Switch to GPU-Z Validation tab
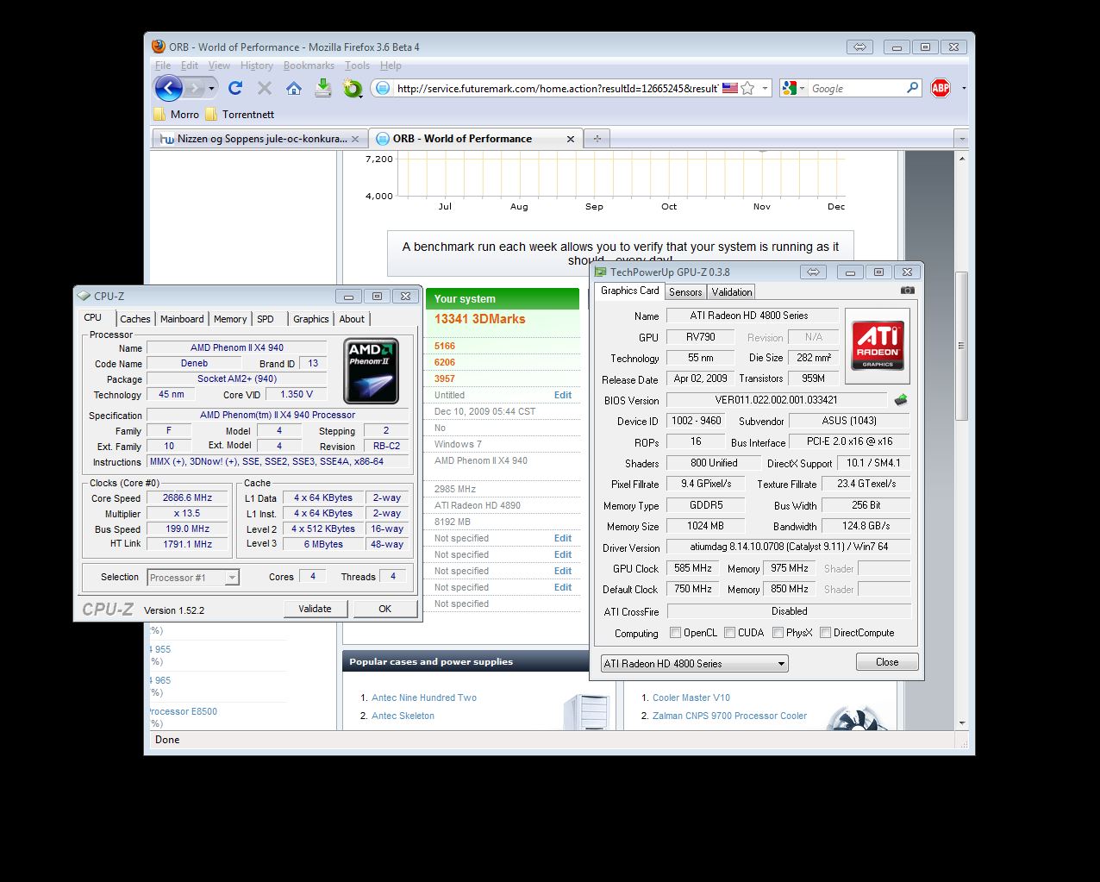The image size is (1100, 882). [x=732, y=292]
